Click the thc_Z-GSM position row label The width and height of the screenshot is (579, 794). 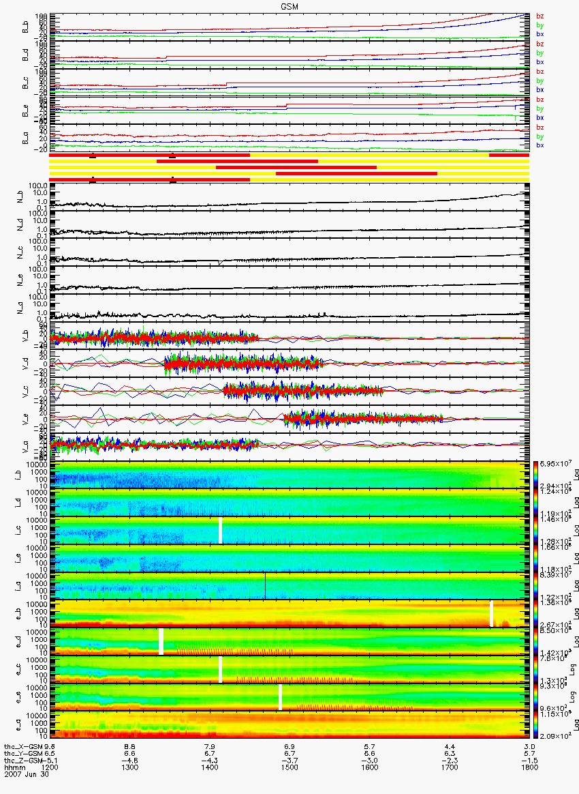24,761
